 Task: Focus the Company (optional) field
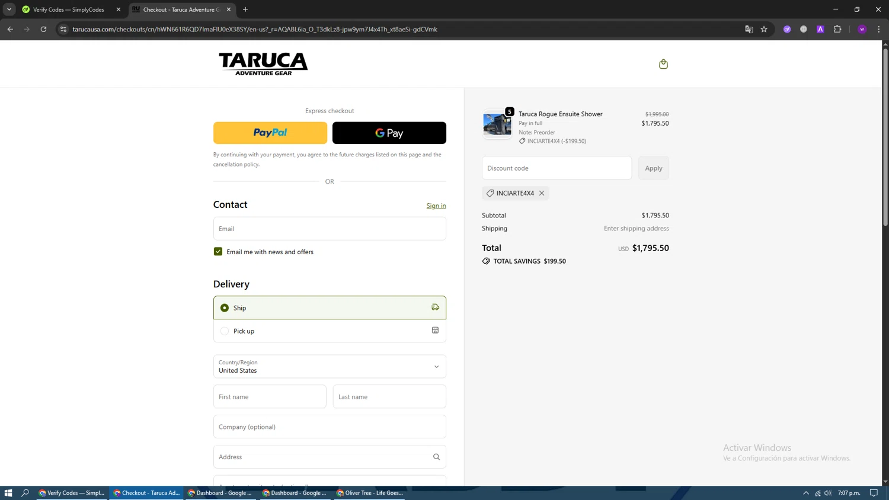[330, 427]
